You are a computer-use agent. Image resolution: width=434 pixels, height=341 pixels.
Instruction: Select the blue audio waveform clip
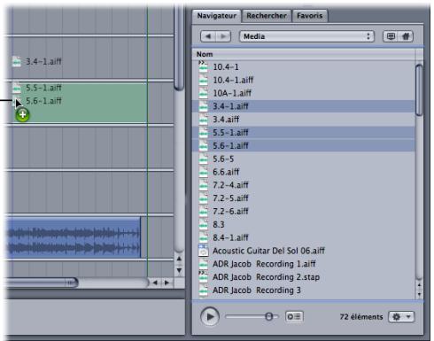pos(74,238)
